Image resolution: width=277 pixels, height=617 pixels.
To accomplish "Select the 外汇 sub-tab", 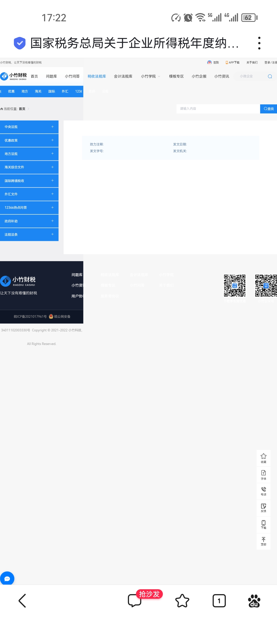I will (x=65, y=91).
